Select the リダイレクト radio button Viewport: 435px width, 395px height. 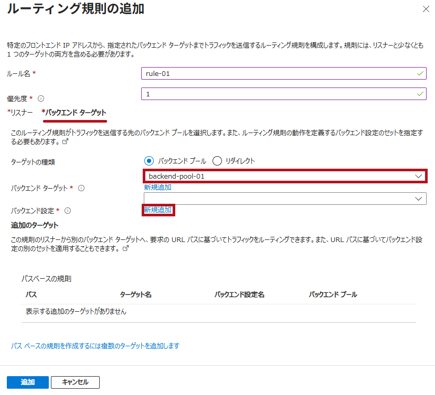(217, 161)
